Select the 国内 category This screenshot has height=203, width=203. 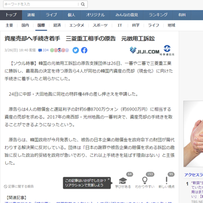pyautogui.click(x=25, y=26)
